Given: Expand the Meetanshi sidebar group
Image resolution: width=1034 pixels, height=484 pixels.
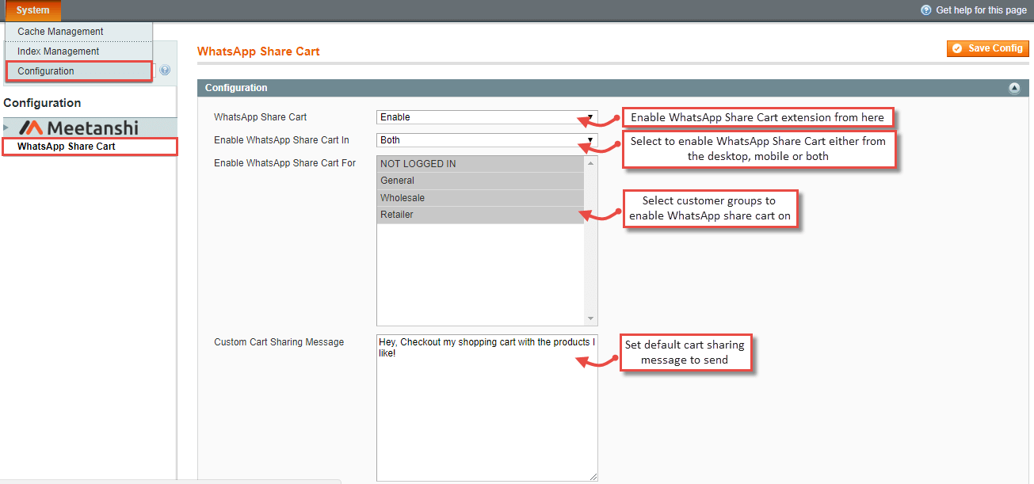Looking at the screenshot, I should 7,128.
